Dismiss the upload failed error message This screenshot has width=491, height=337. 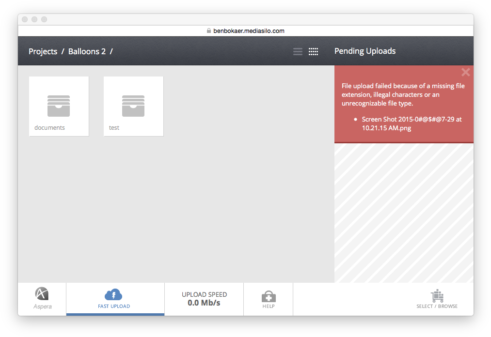click(x=466, y=72)
